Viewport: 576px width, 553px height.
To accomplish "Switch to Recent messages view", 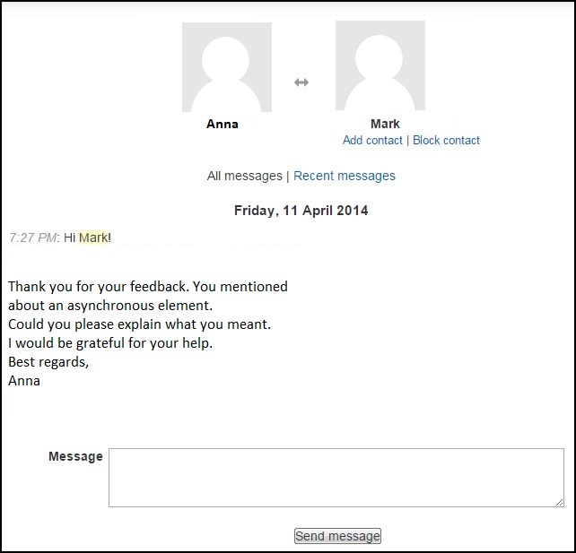I will 345,176.
